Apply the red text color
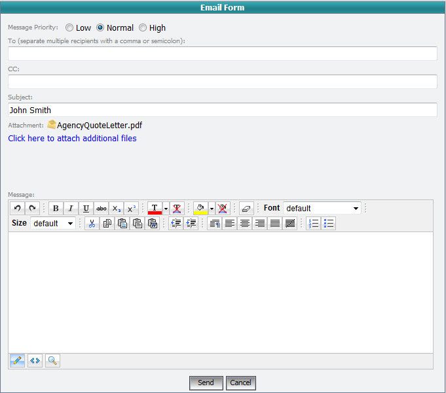Screen dimensions: 446x393 coord(155,209)
